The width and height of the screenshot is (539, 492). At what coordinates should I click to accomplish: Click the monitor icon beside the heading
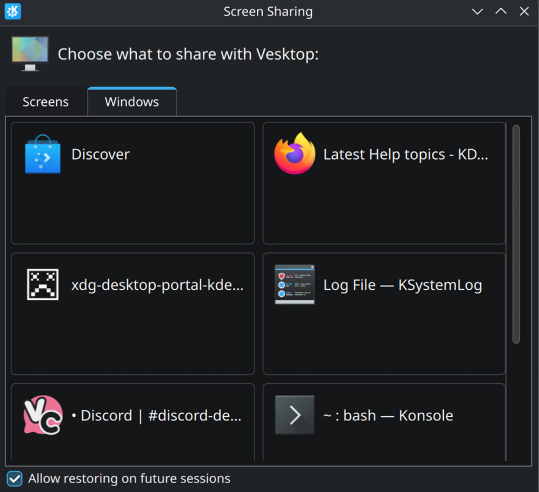click(30, 54)
